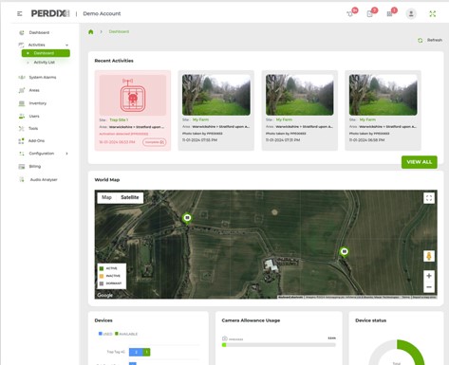Screen dimensions: 449x365
Task: Click the upper-left green device map marker
Action: pyautogui.click(x=187, y=218)
